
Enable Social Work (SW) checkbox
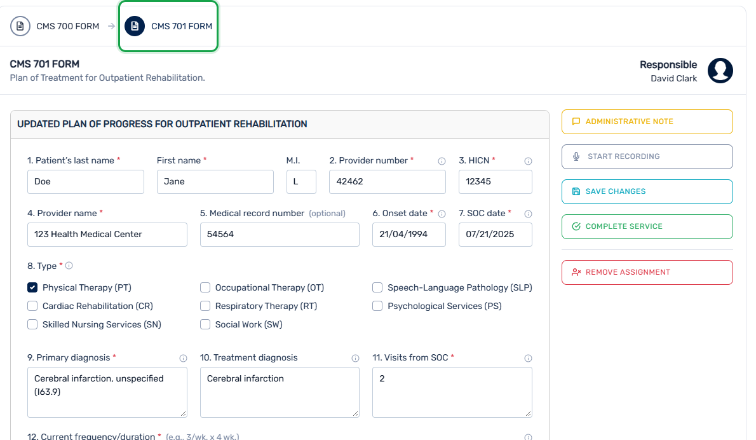tap(205, 324)
